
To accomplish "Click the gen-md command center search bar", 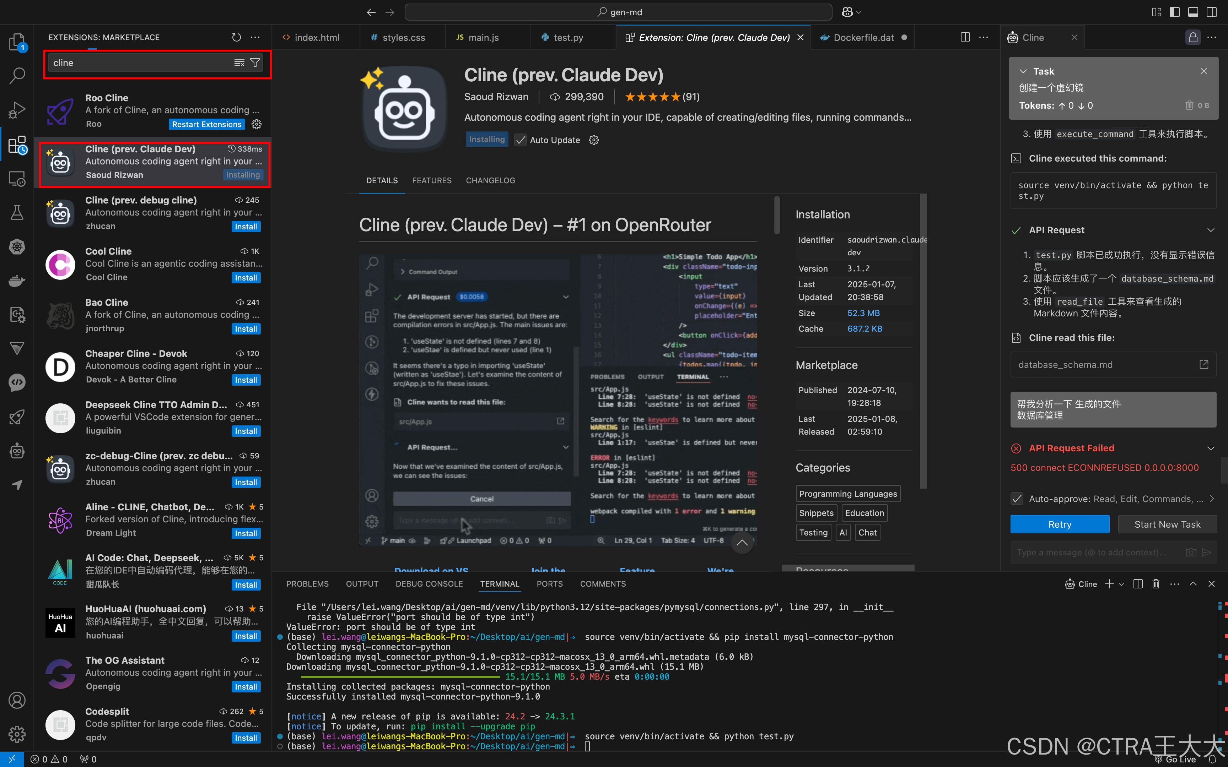I will (x=618, y=12).
